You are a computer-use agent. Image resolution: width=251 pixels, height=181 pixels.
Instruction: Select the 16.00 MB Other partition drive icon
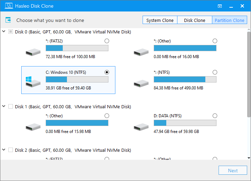pos(141,52)
